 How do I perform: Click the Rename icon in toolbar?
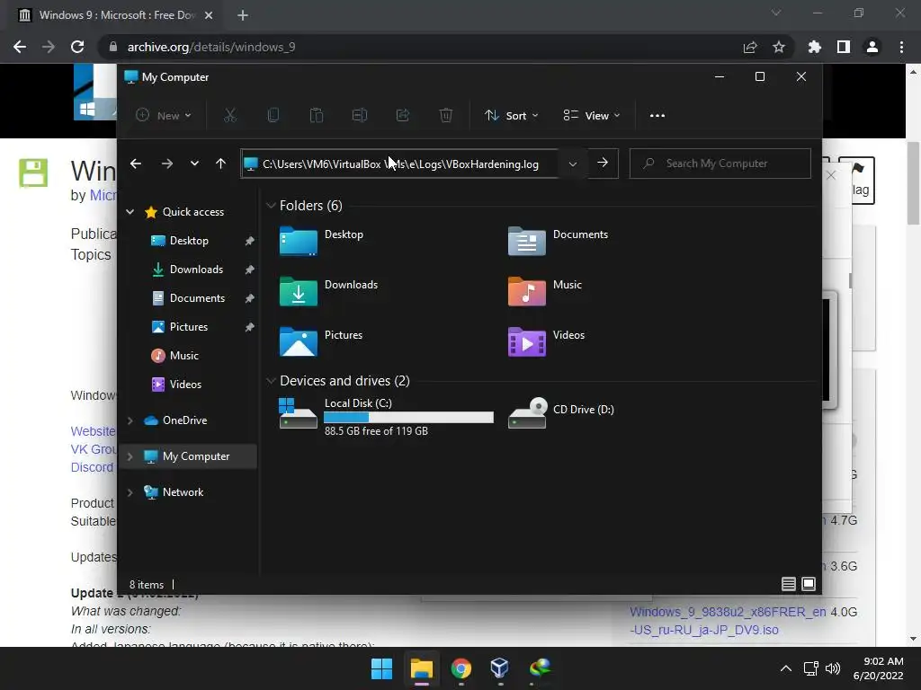tap(360, 116)
